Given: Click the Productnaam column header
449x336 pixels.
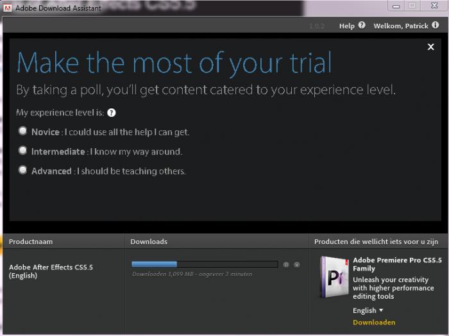Looking at the screenshot, I should [31, 242].
